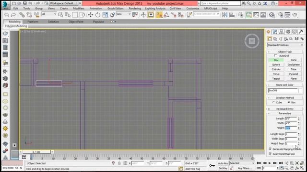This screenshot has height=172, width=307.
Task: Click the Select and Link icon
Action: [22, 15]
